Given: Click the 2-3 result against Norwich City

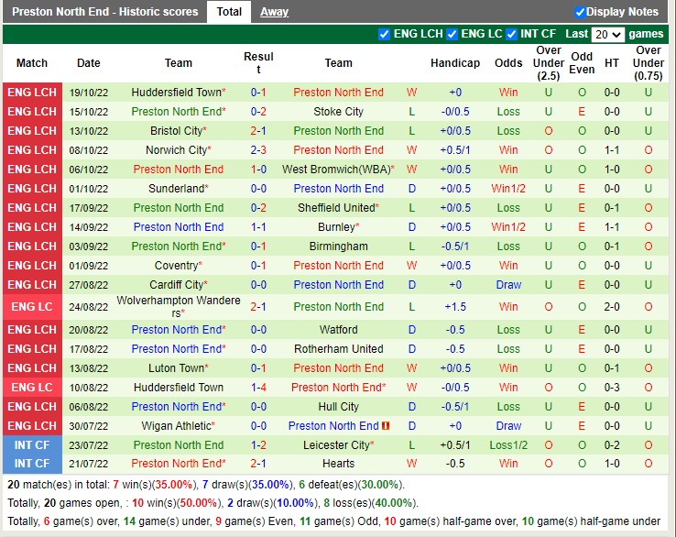Looking at the screenshot, I should point(258,150).
